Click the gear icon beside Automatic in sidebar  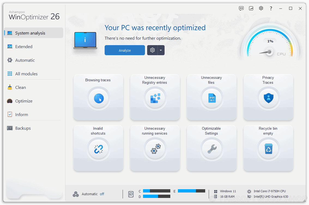(x=10, y=60)
